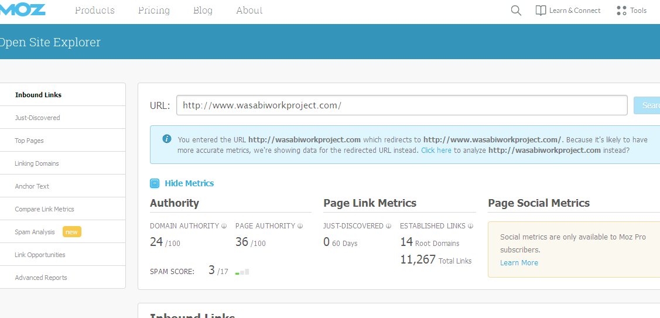Open the About menu
This screenshot has height=318, width=660.
tap(249, 11)
